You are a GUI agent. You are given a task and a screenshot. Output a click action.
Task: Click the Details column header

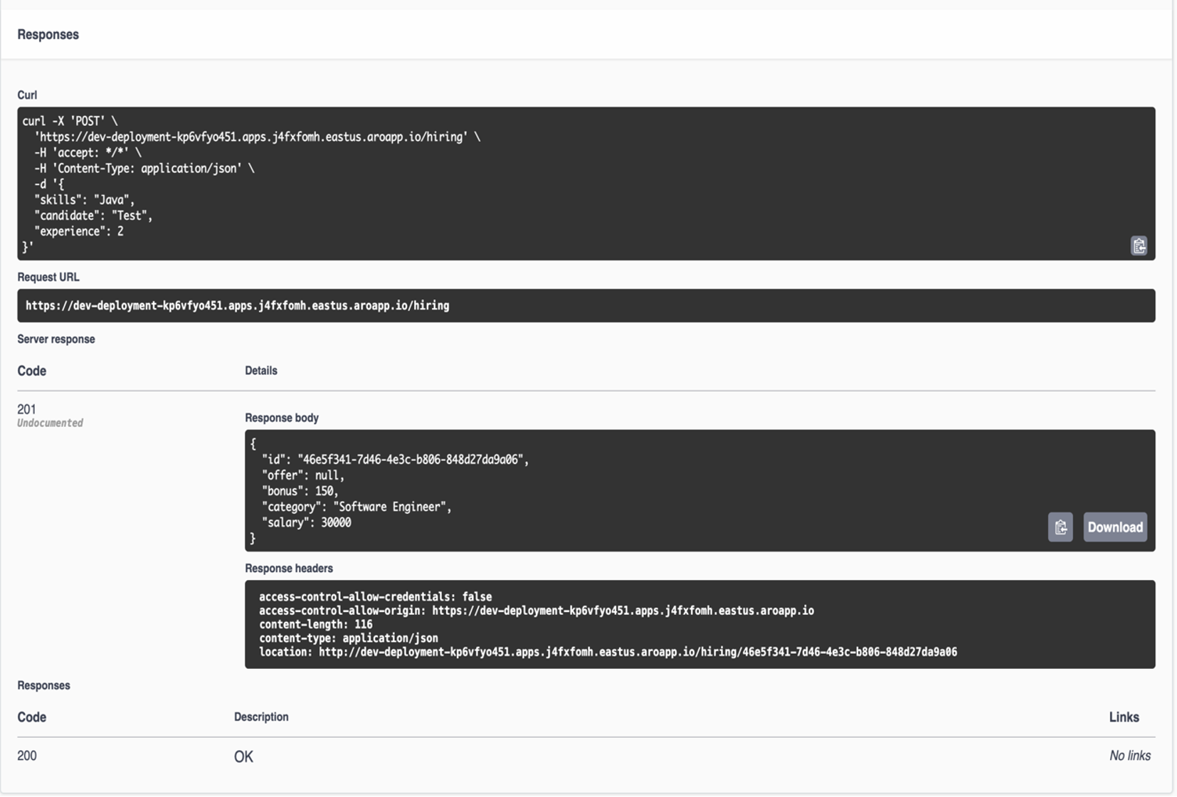(261, 371)
